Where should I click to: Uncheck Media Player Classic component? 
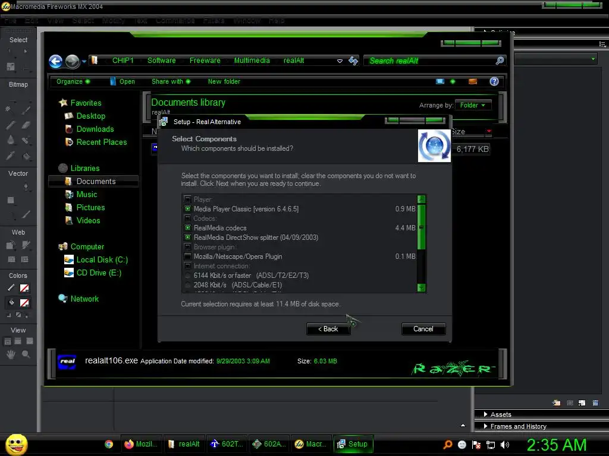pyautogui.click(x=187, y=208)
